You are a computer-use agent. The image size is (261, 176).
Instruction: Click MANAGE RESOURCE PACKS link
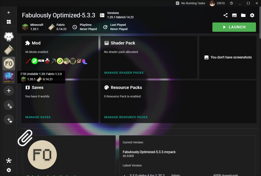pos(126,117)
